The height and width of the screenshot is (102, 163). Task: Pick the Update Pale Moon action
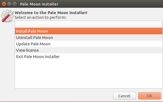click(x=89, y=44)
